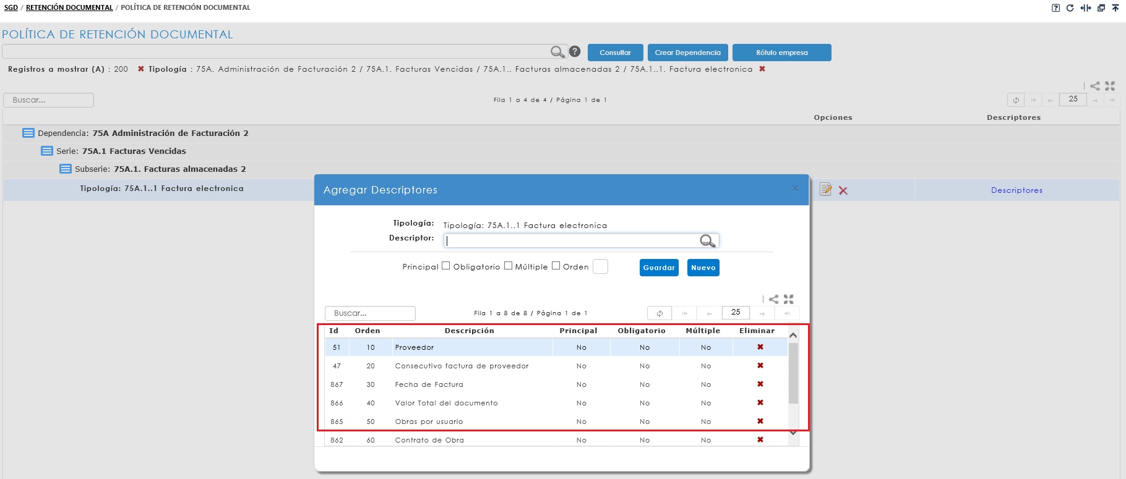Focus the main grid Buscar field
Image resolution: width=1126 pixels, height=479 pixels.
[48, 100]
